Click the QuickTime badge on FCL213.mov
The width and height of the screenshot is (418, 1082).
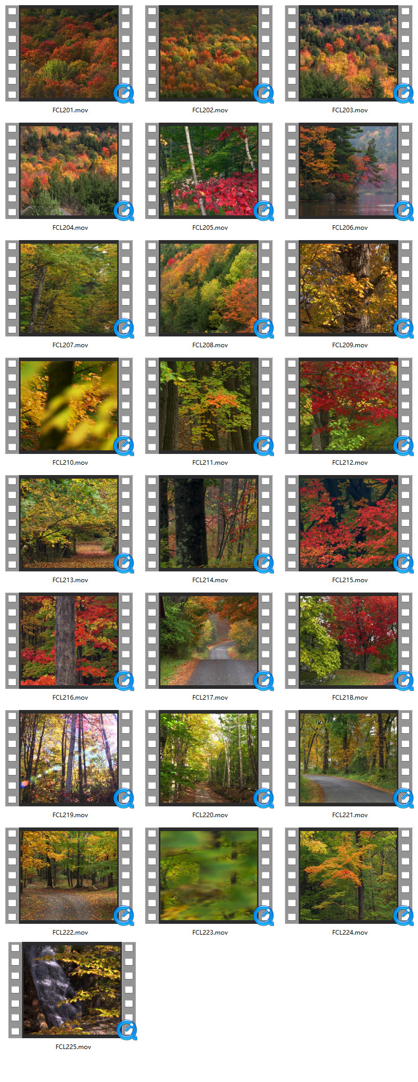(124, 563)
